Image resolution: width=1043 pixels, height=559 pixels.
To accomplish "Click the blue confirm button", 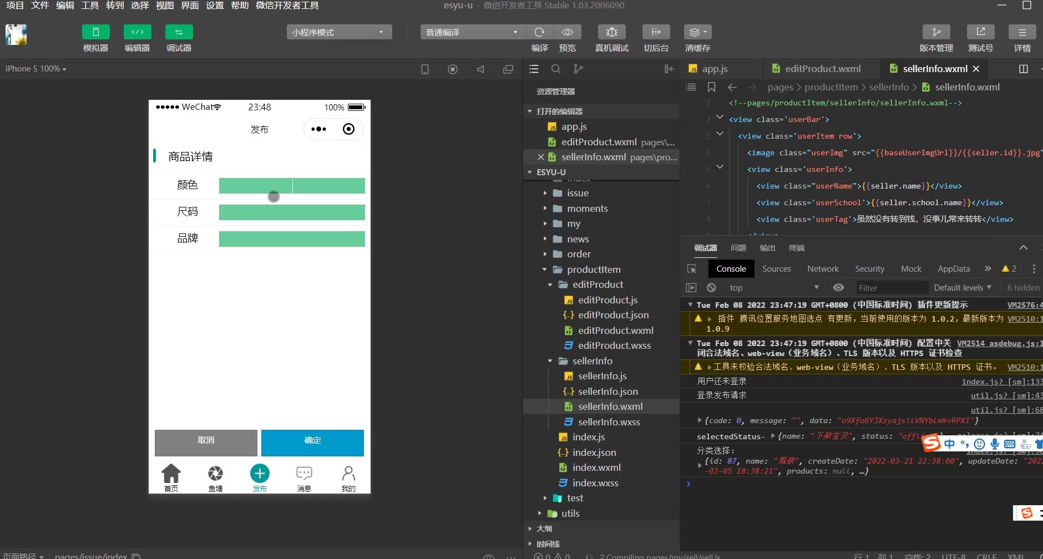I will click(x=312, y=443).
